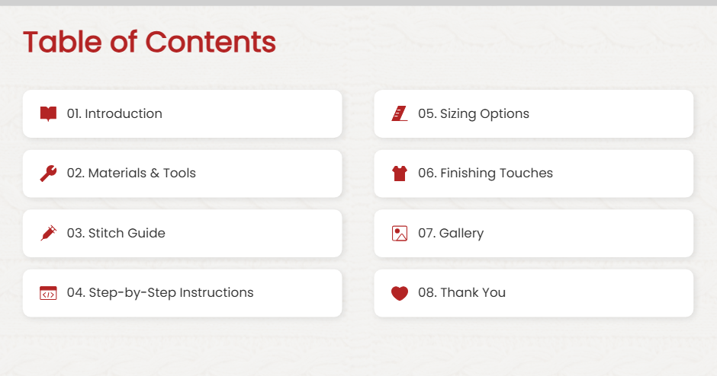This screenshot has height=376, width=717.
Task: Click the open book icon beside Introduction
Action: 48,113
